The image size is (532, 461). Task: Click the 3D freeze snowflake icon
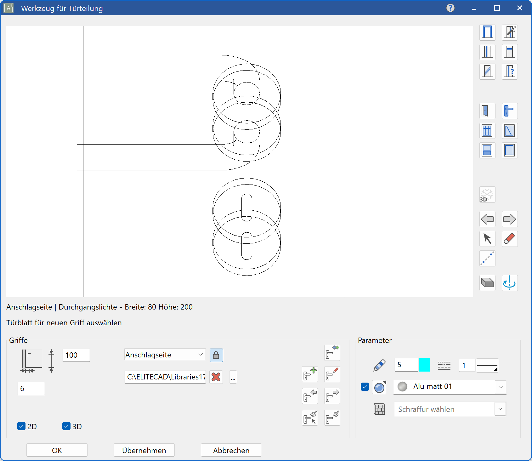[x=487, y=195]
